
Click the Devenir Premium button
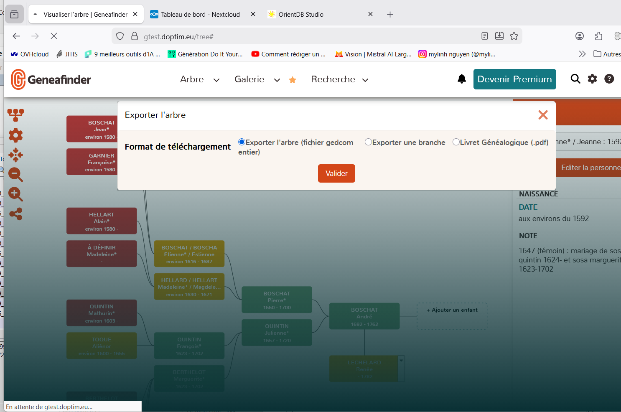(514, 79)
